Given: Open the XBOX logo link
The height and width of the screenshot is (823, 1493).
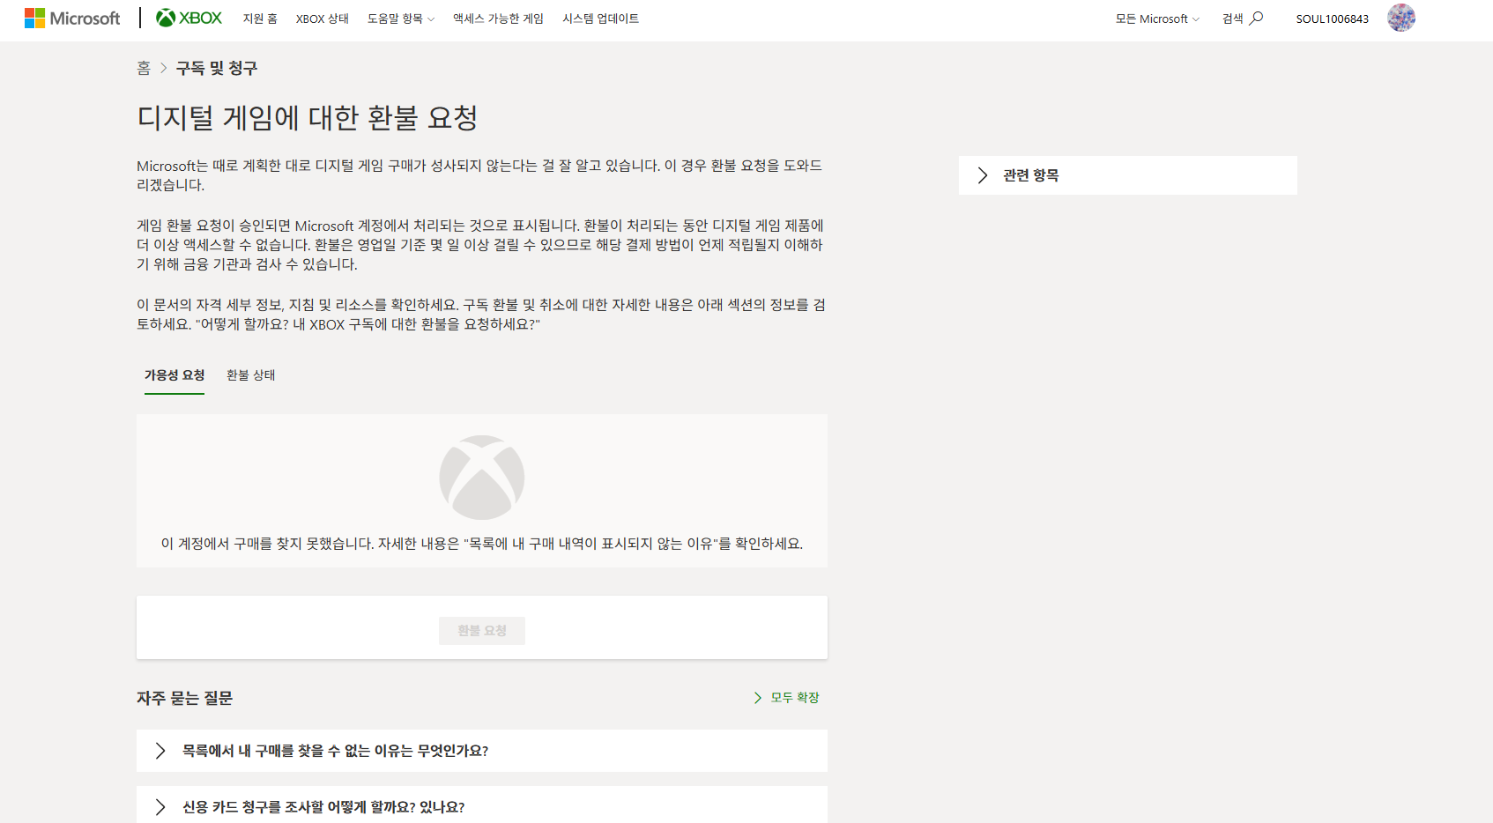Looking at the screenshot, I should point(189,18).
